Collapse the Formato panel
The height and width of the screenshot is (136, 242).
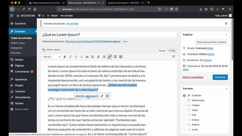(226, 89)
